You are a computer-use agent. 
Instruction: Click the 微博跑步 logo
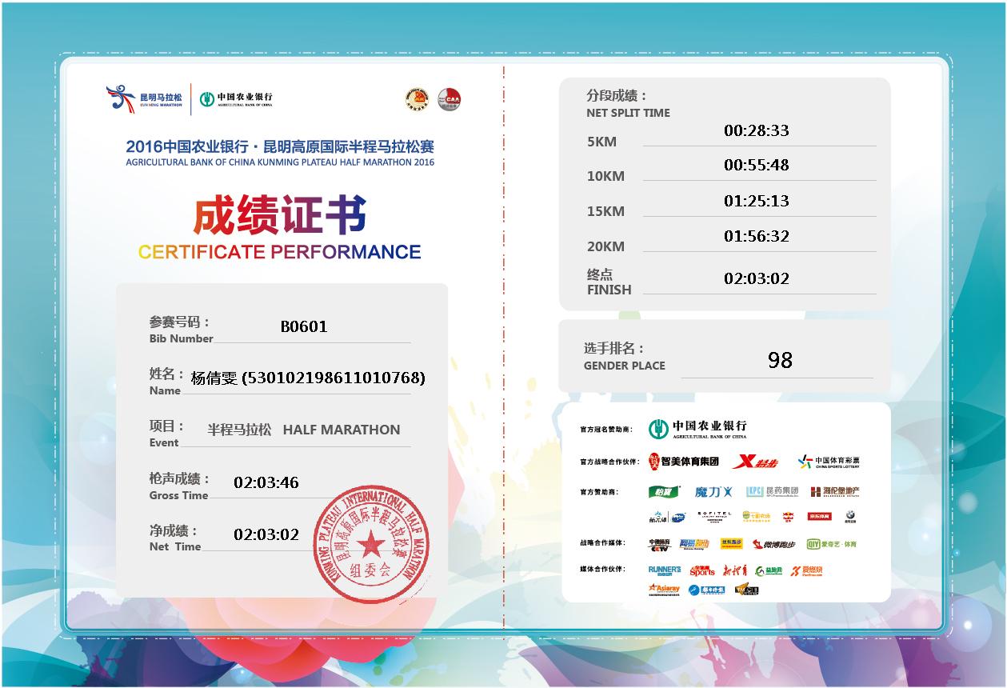click(773, 545)
